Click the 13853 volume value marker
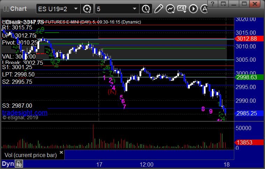This screenshot has width=265, height=169. click(249, 143)
